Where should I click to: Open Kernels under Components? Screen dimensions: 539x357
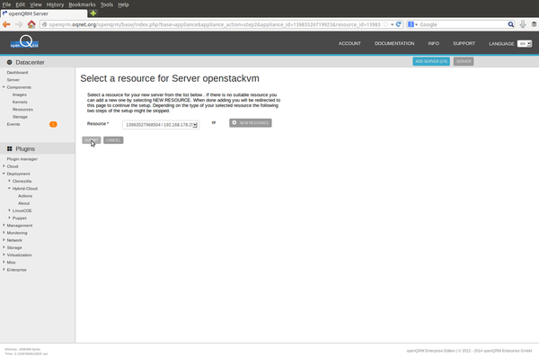pos(20,102)
